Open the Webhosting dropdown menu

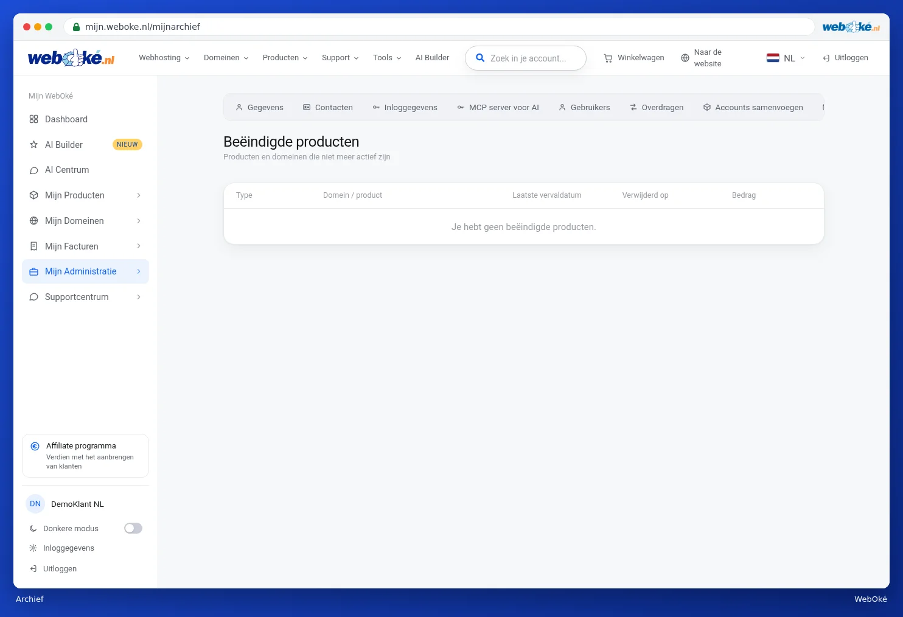click(164, 58)
